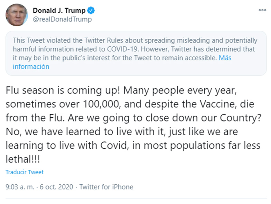Click the final word lethal!!! in tweet
This screenshot has width=271, height=204.
coord(22,159)
